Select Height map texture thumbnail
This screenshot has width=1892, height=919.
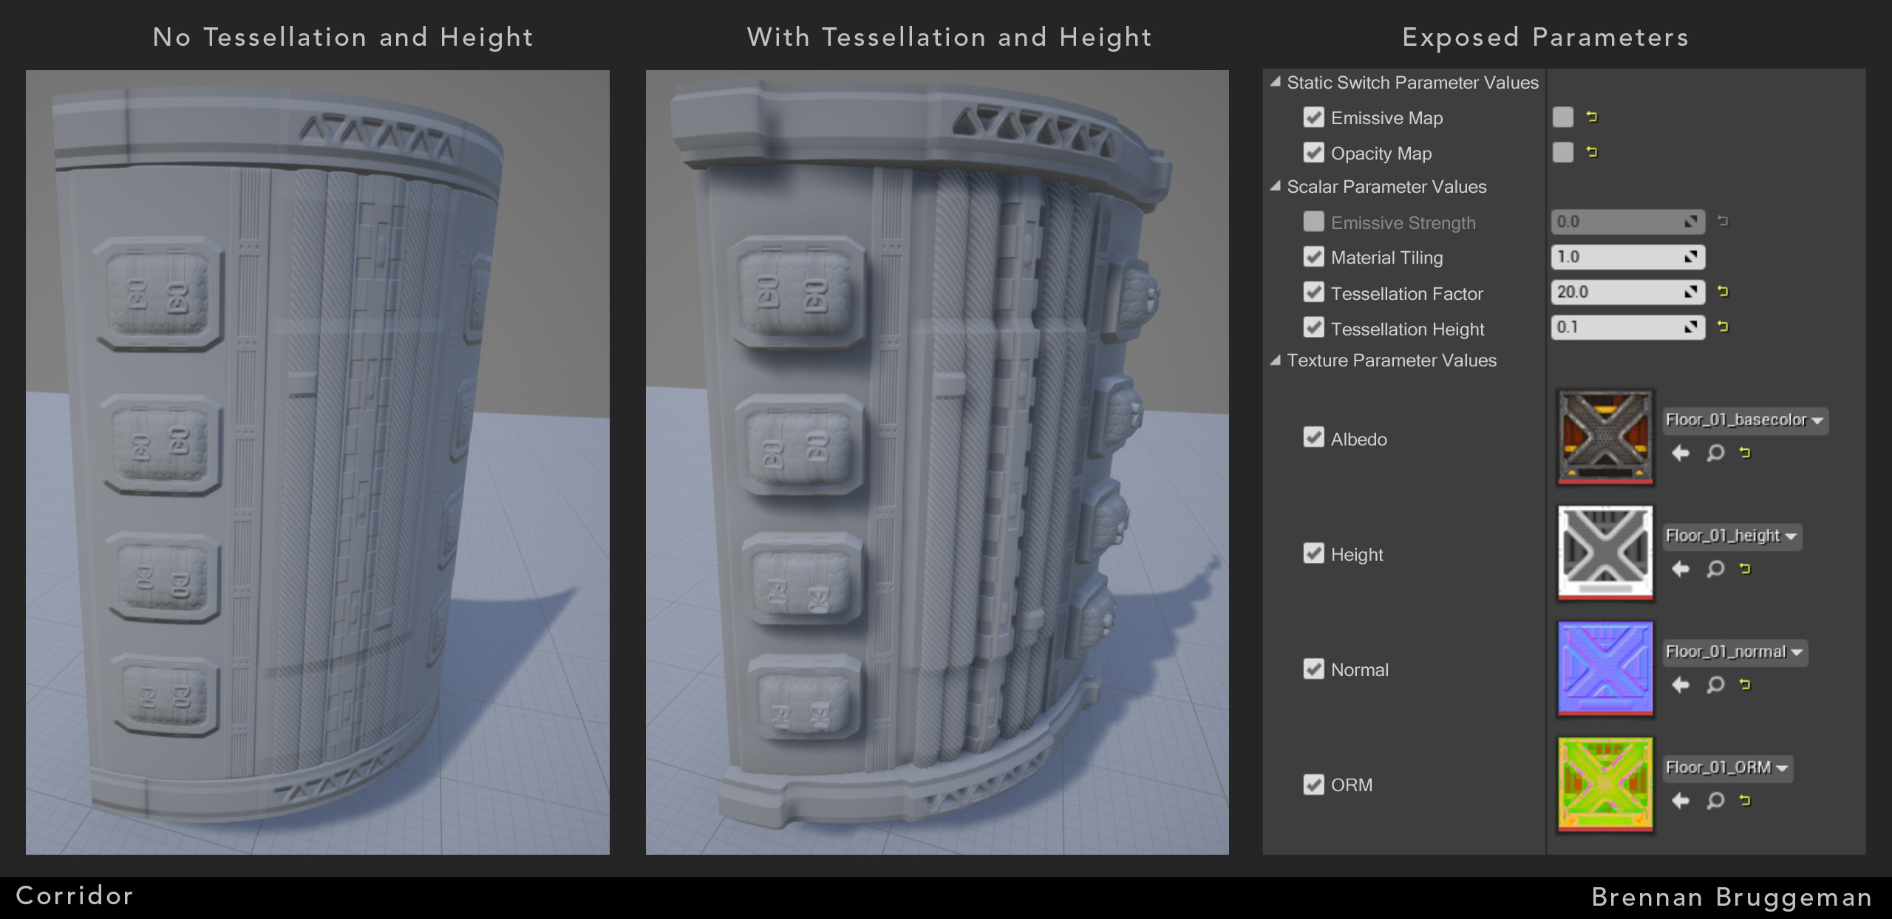click(1605, 553)
